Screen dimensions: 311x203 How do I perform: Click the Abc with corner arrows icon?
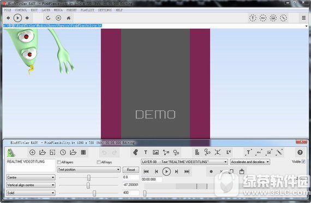(x=259, y=152)
